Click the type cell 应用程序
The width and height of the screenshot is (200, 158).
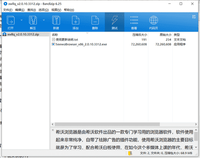(180, 44)
